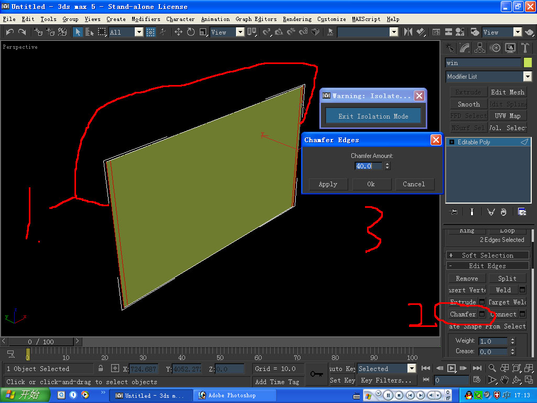Click the Chamfer Amount value field
Image resolution: width=537 pixels, height=403 pixels.
tap(369, 166)
